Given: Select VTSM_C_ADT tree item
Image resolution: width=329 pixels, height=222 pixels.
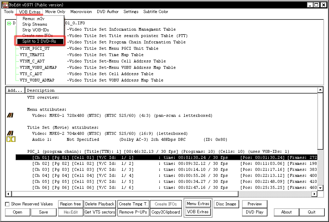Looking at the screenshot, I should pyautogui.click(x=32, y=61).
